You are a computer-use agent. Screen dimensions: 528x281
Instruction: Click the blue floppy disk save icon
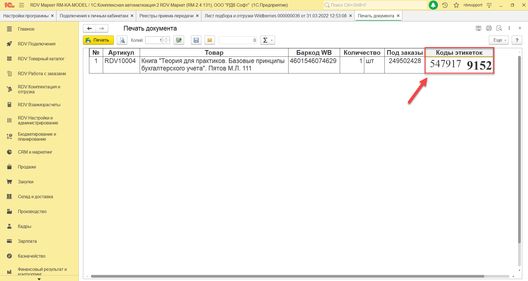[196, 40]
